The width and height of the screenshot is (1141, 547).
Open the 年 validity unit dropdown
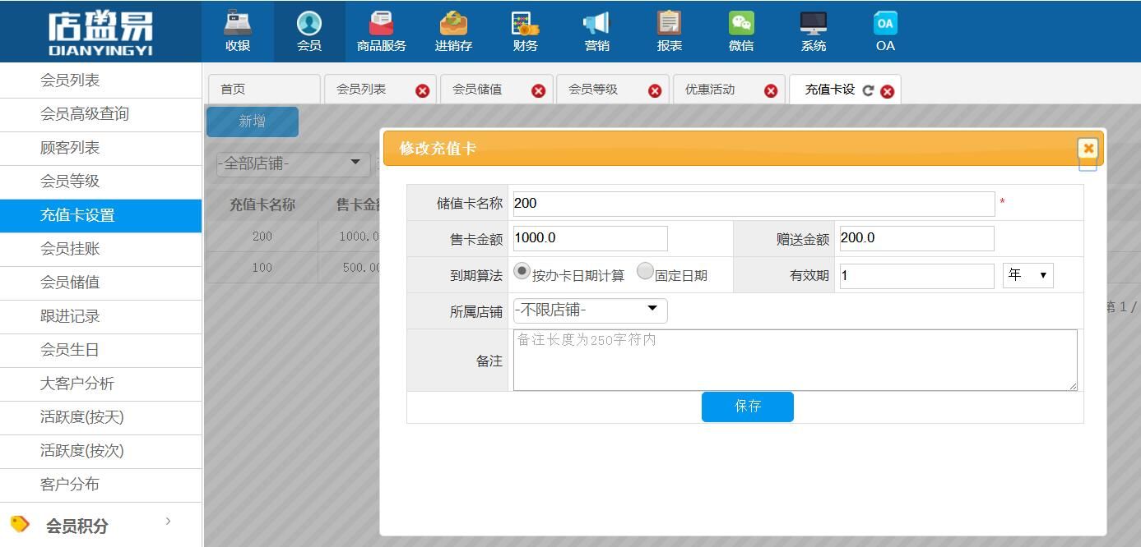coord(1027,275)
